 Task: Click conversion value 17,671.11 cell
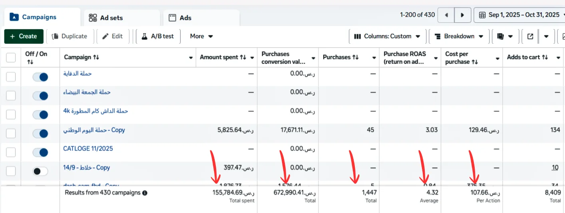tap(298, 130)
